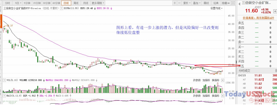
Task: Click 换指标 in the VOL panel
Action: pos(215,80)
